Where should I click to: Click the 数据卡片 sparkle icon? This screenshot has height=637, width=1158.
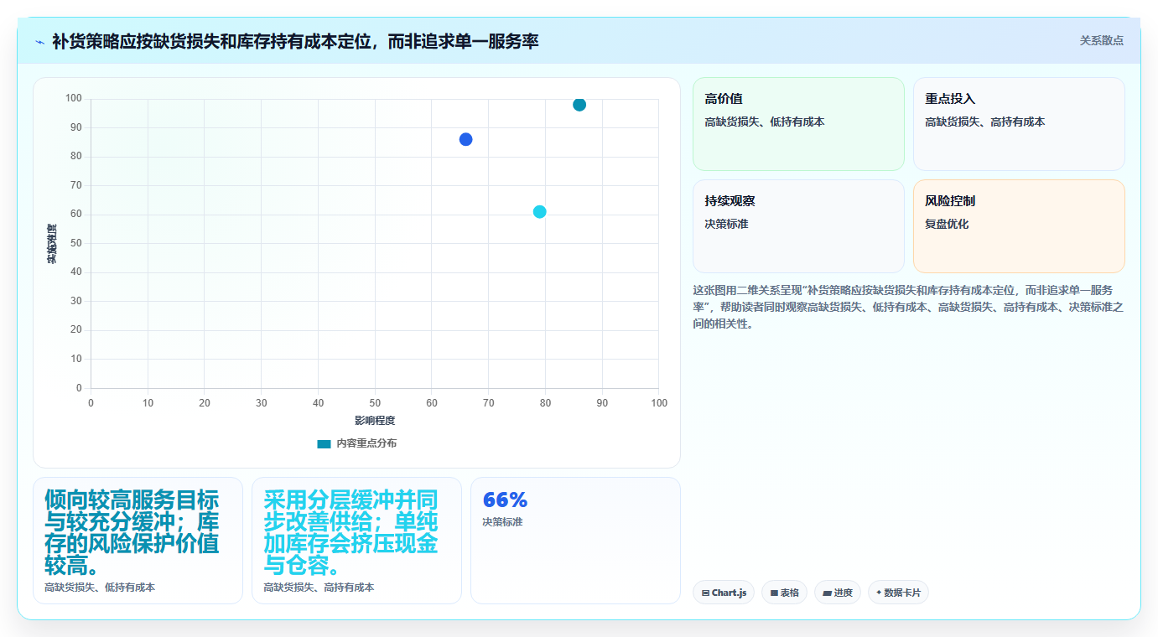(879, 592)
